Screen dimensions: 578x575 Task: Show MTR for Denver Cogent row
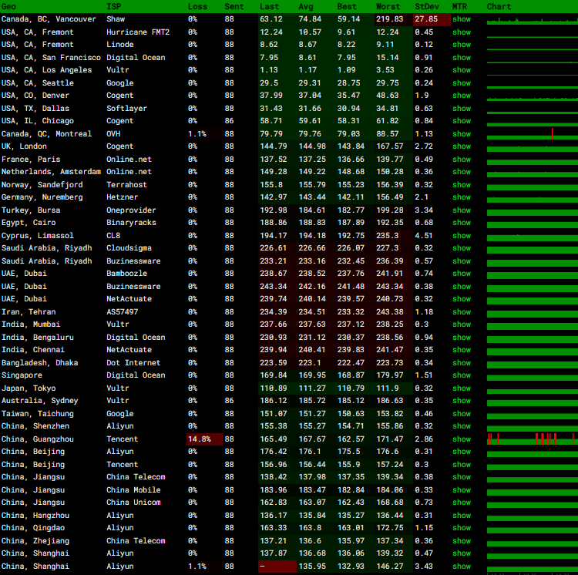462,96
